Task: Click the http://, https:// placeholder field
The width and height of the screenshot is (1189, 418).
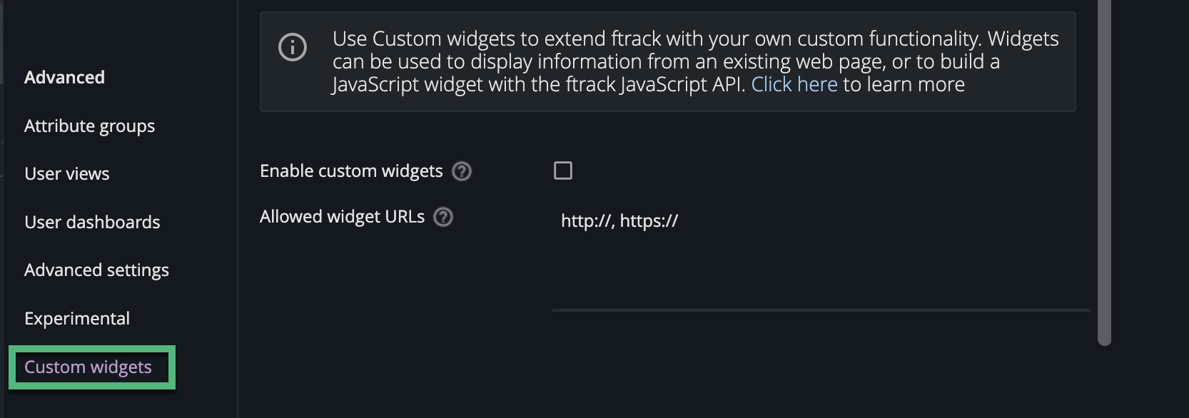Action: (x=619, y=220)
